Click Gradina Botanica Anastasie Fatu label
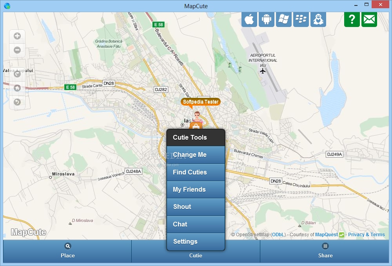The width and height of the screenshot is (392, 266). 109,44
